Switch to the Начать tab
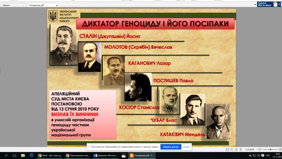 click(11, 5)
